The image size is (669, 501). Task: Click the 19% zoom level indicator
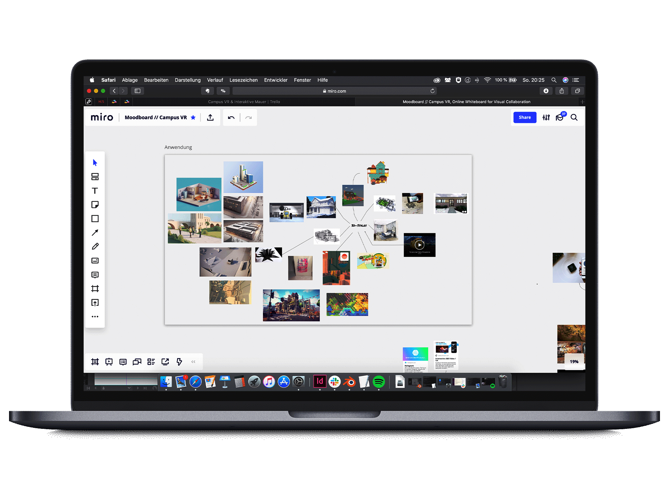(574, 361)
